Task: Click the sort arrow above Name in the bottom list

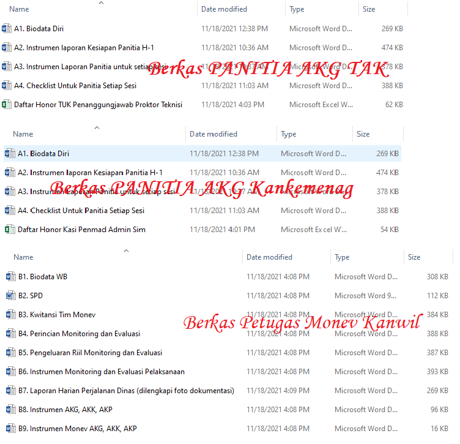Action: pyautogui.click(x=126, y=250)
